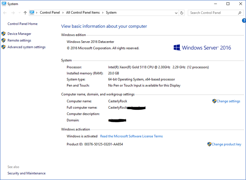Go to Control Panel Home

tap(22, 24)
